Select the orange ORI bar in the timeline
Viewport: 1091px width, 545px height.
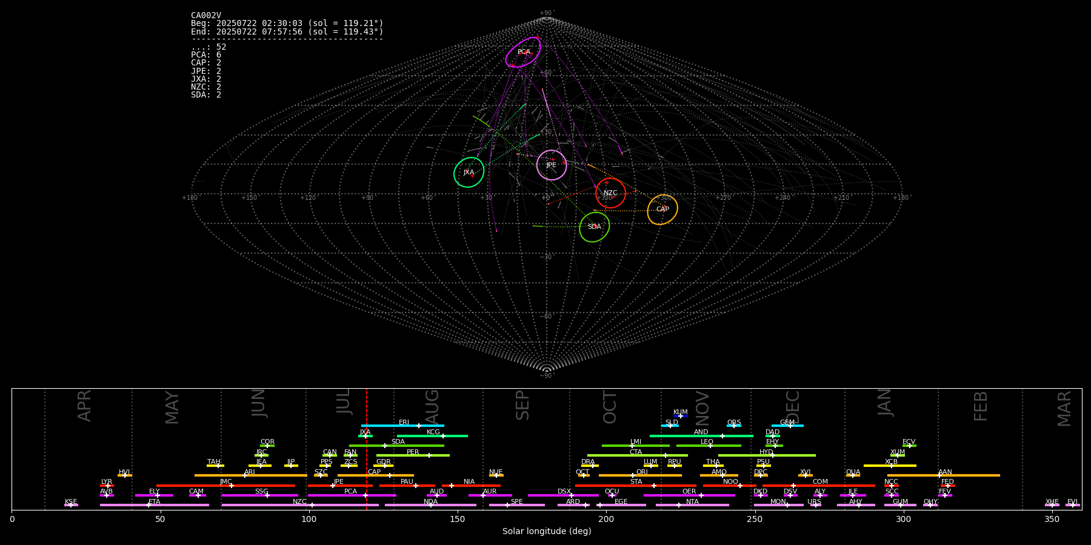click(x=640, y=475)
